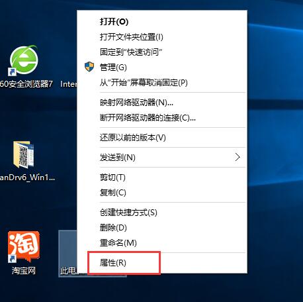Click the shield icon beside 管理(G)
The height and width of the screenshot is (302, 303).
89,67
